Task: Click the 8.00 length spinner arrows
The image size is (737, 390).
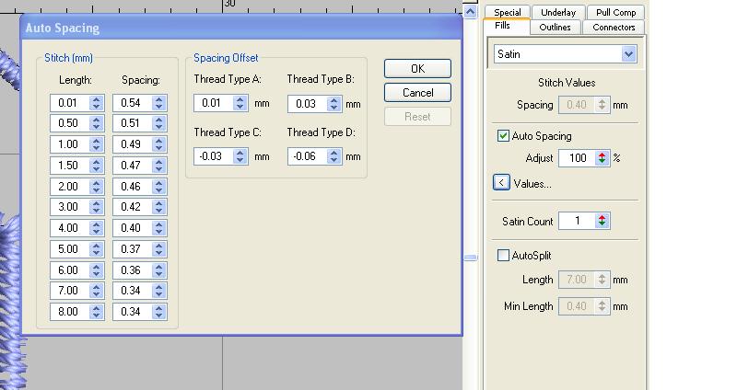Action: pyautogui.click(x=97, y=313)
